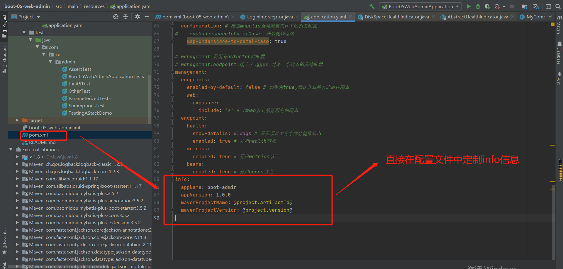Select Junit5Test class
563x269 pixels.
coord(79,84)
